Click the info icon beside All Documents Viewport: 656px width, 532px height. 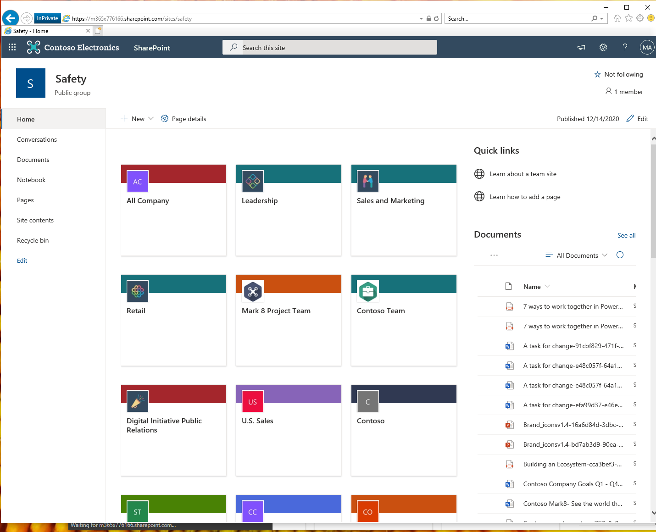point(620,255)
